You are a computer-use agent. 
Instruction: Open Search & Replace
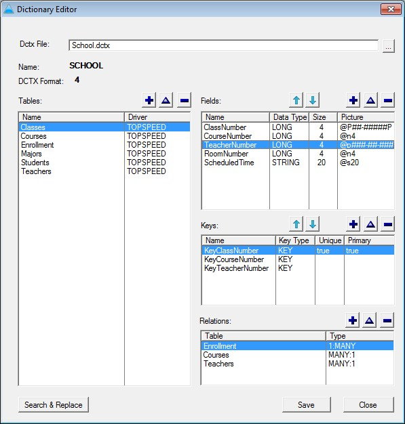click(x=54, y=405)
